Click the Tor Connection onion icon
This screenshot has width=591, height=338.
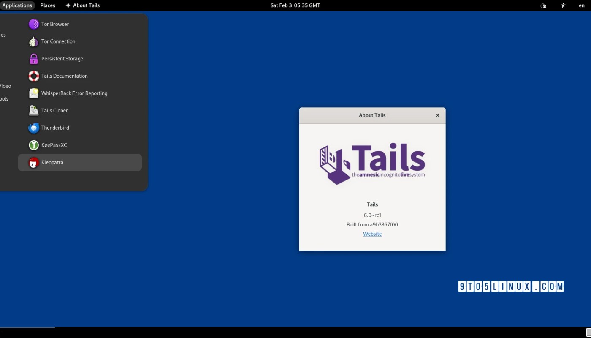tap(34, 41)
